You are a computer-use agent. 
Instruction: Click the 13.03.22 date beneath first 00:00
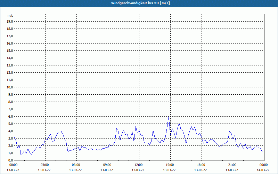13,170
